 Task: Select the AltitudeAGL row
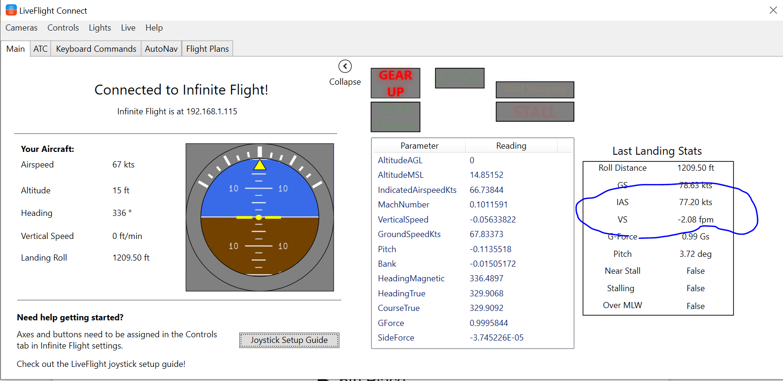[x=473, y=160]
